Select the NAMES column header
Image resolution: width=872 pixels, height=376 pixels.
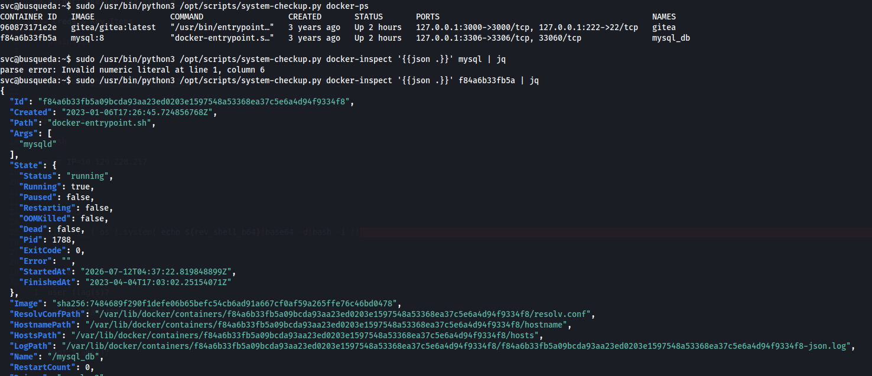tap(664, 17)
